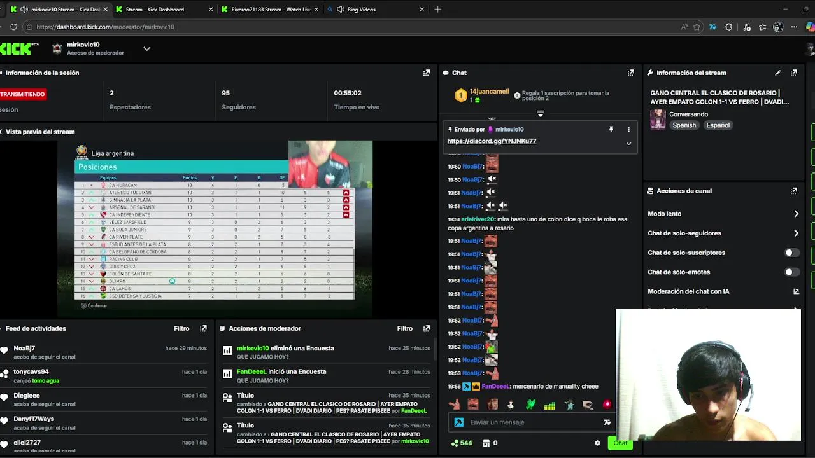Open a new browser tab

(437, 10)
